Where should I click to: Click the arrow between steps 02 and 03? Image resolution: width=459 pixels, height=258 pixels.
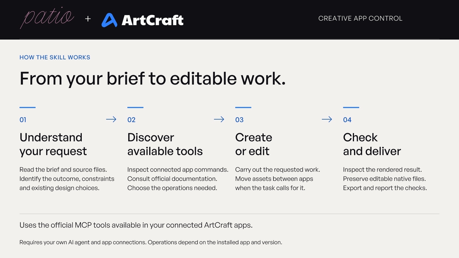[219, 119]
